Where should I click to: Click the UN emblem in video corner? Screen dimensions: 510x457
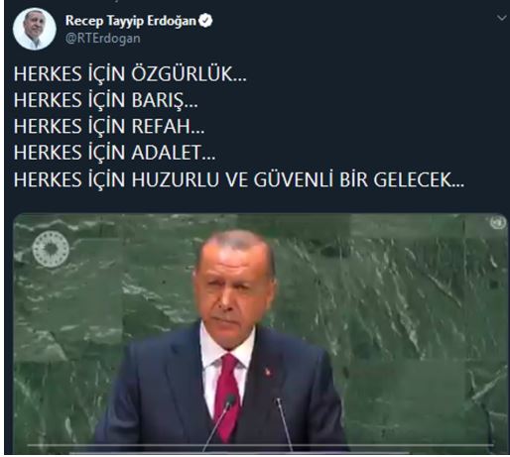coord(497,222)
